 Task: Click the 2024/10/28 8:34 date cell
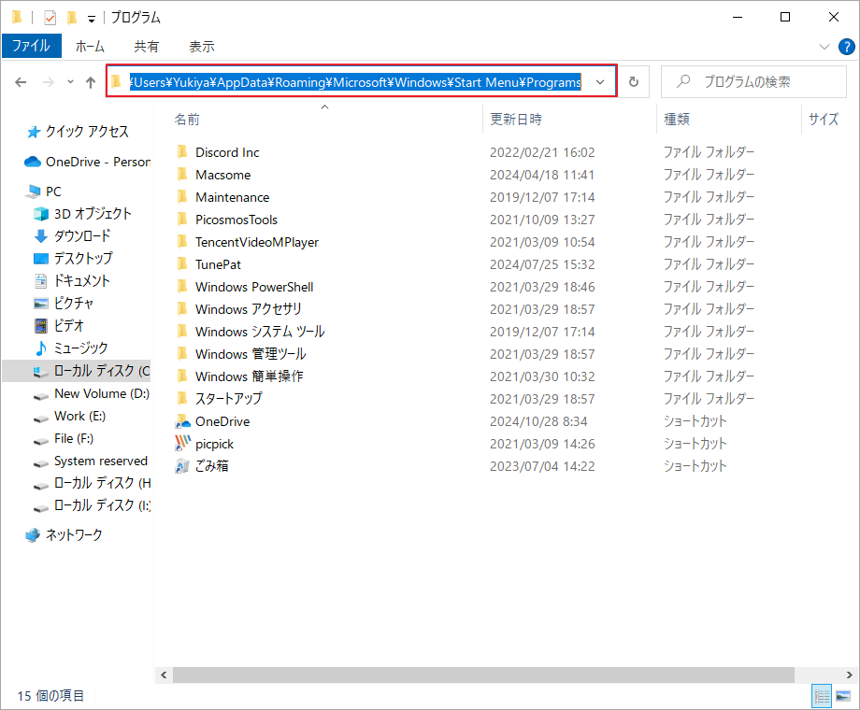pyautogui.click(x=538, y=421)
